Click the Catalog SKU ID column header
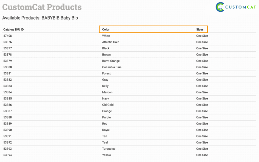The width and height of the screenshot is (259, 162). pyautogui.click(x=13, y=30)
